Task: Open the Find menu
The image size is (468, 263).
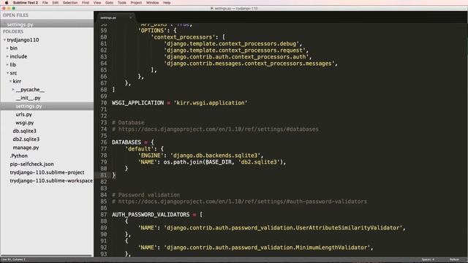Action: [x=86, y=3]
